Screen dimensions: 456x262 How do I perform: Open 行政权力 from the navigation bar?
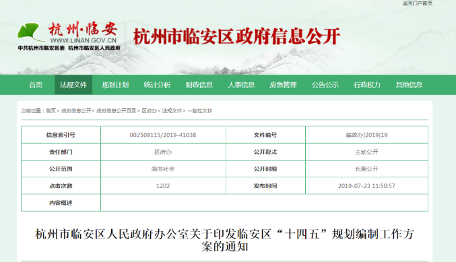pos(367,85)
